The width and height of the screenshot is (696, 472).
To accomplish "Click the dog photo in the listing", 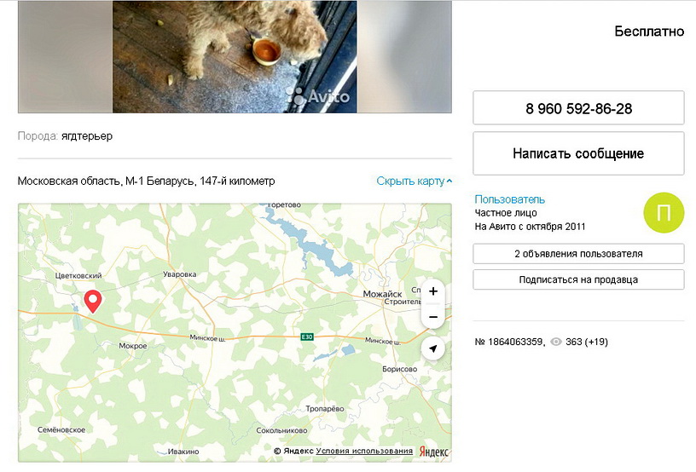I will pyautogui.click(x=235, y=56).
